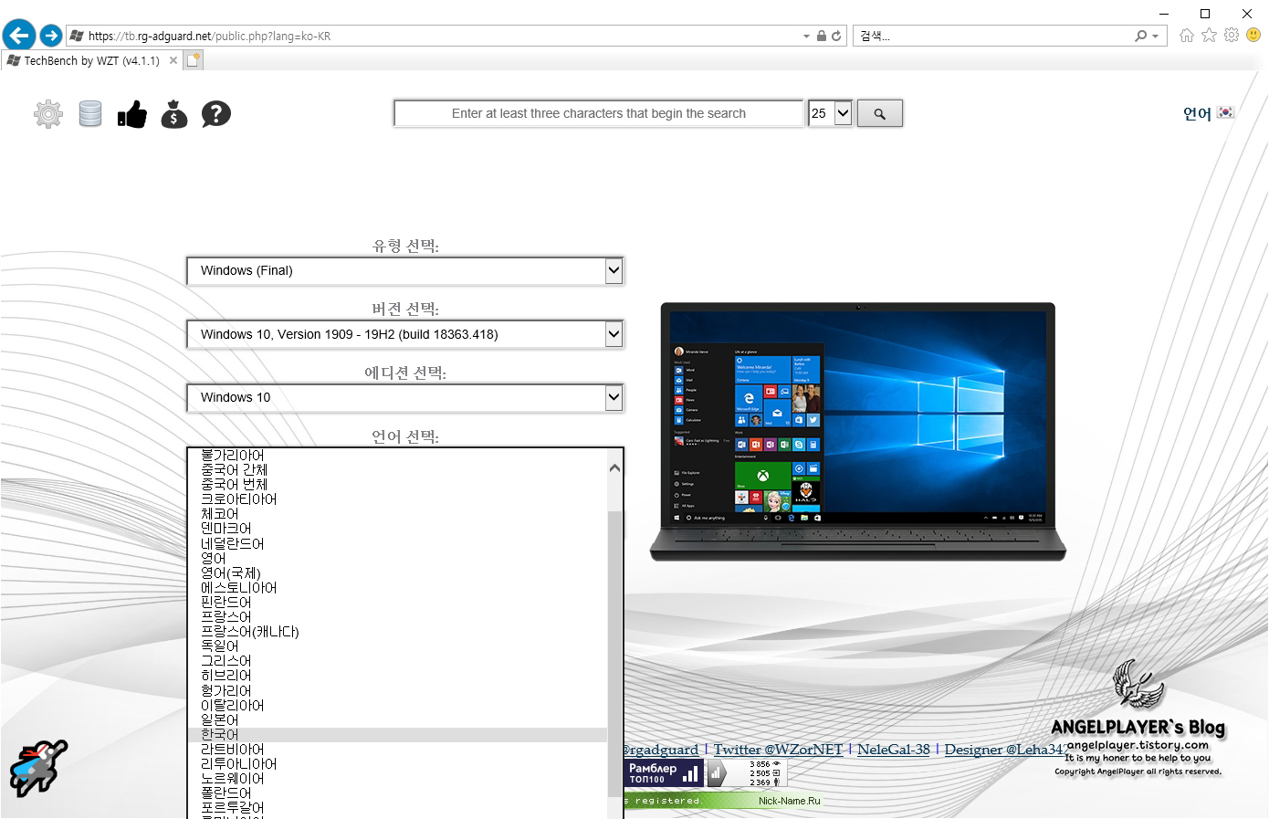Open the question mark help icon
The width and height of the screenshot is (1269, 819).
tap(216, 114)
